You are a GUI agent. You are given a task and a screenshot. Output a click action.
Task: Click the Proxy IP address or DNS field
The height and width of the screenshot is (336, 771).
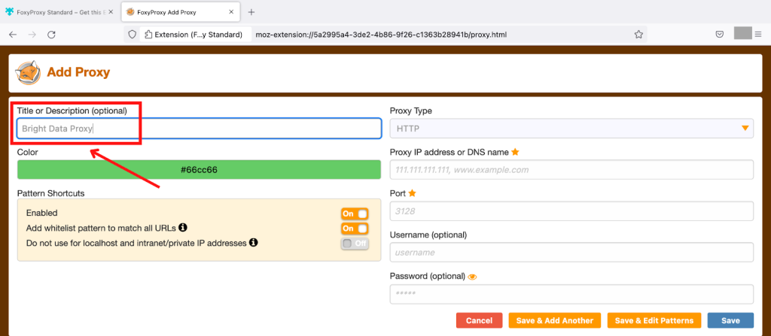(571, 170)
